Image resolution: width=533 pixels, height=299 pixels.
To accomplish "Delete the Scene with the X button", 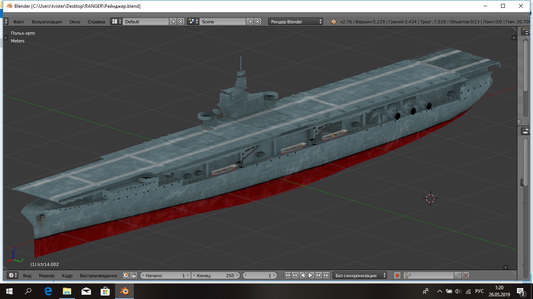I will 258,21.
